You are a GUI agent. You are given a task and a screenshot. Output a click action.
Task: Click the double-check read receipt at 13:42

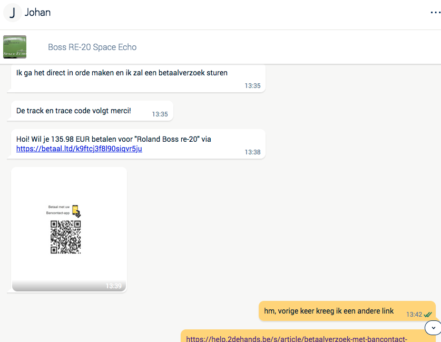tap(428, 315)
